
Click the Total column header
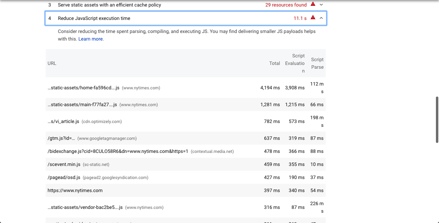point(274,64)
